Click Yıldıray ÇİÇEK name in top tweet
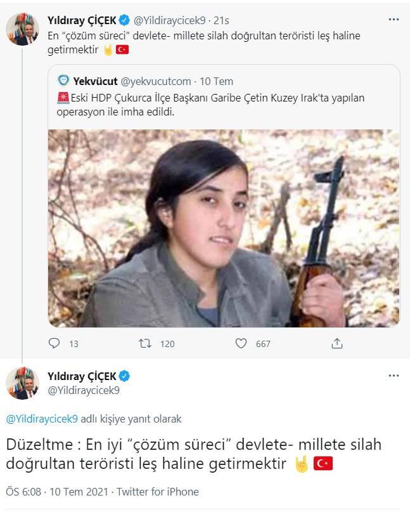The height and width of the screenshot is (512, 410). (82, 20)
